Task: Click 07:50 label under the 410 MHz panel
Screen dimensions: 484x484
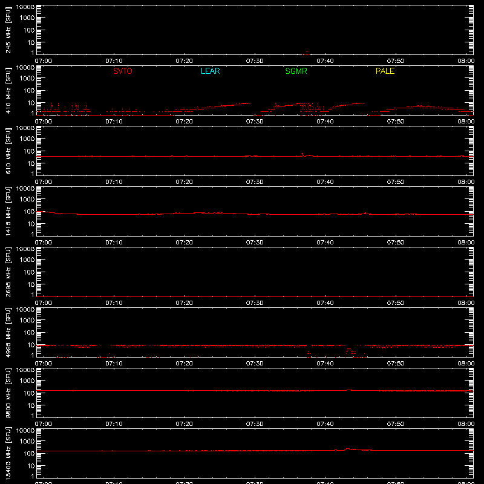Action: (x=396, y=122)
